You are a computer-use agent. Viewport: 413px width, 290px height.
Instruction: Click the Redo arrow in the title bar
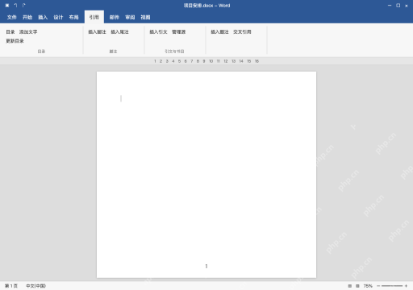[x=23, y=6]
